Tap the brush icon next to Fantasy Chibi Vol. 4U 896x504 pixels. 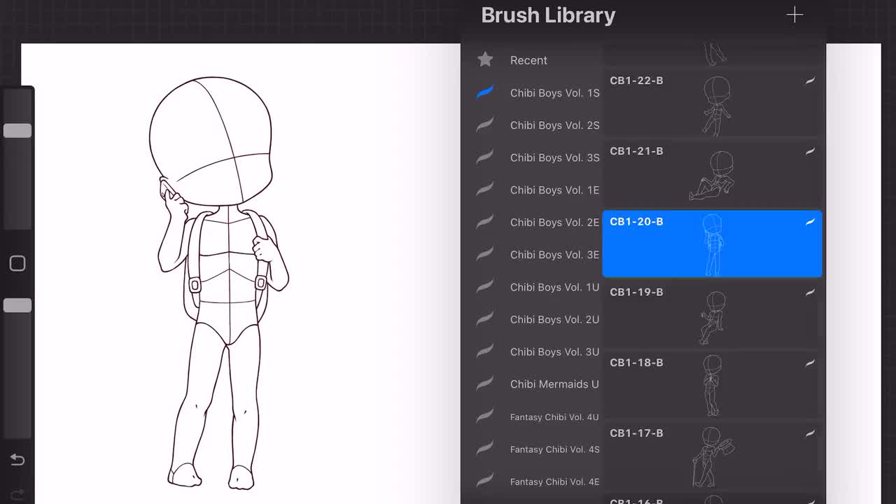(x=485, y=416)
